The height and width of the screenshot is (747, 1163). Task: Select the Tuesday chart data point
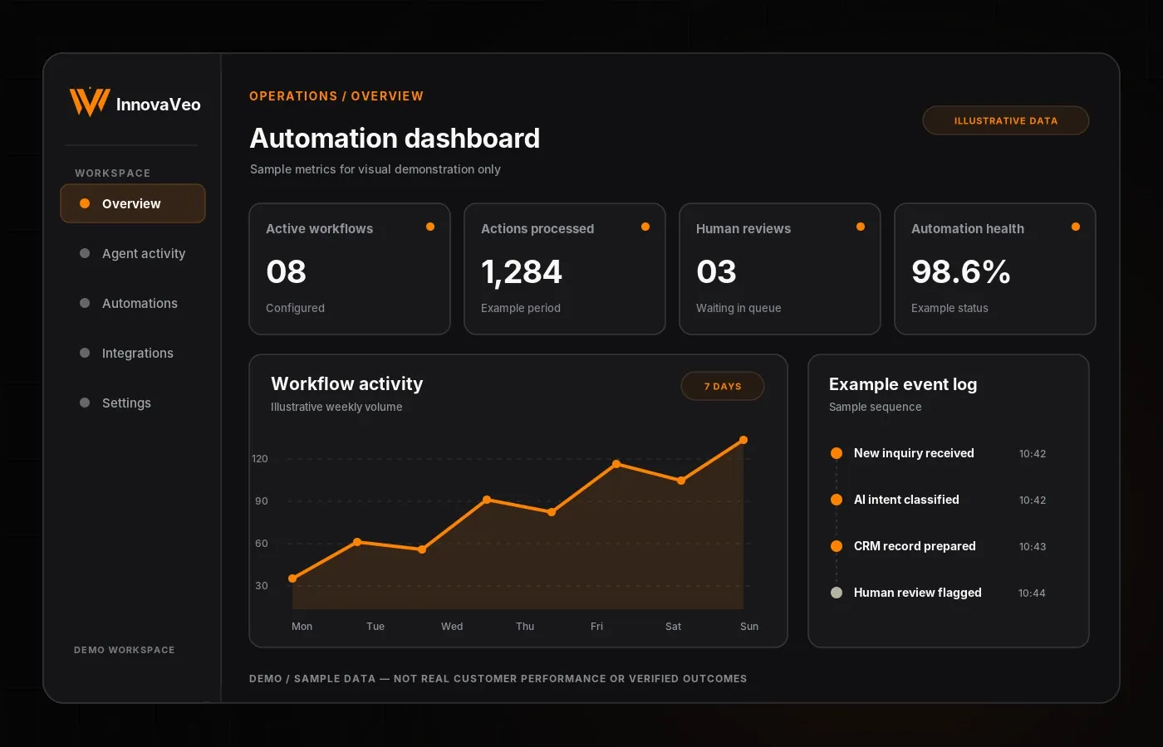357,542
